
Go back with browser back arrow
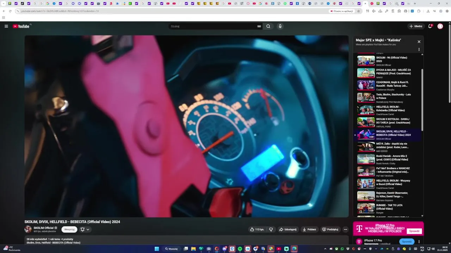[4, 11]
